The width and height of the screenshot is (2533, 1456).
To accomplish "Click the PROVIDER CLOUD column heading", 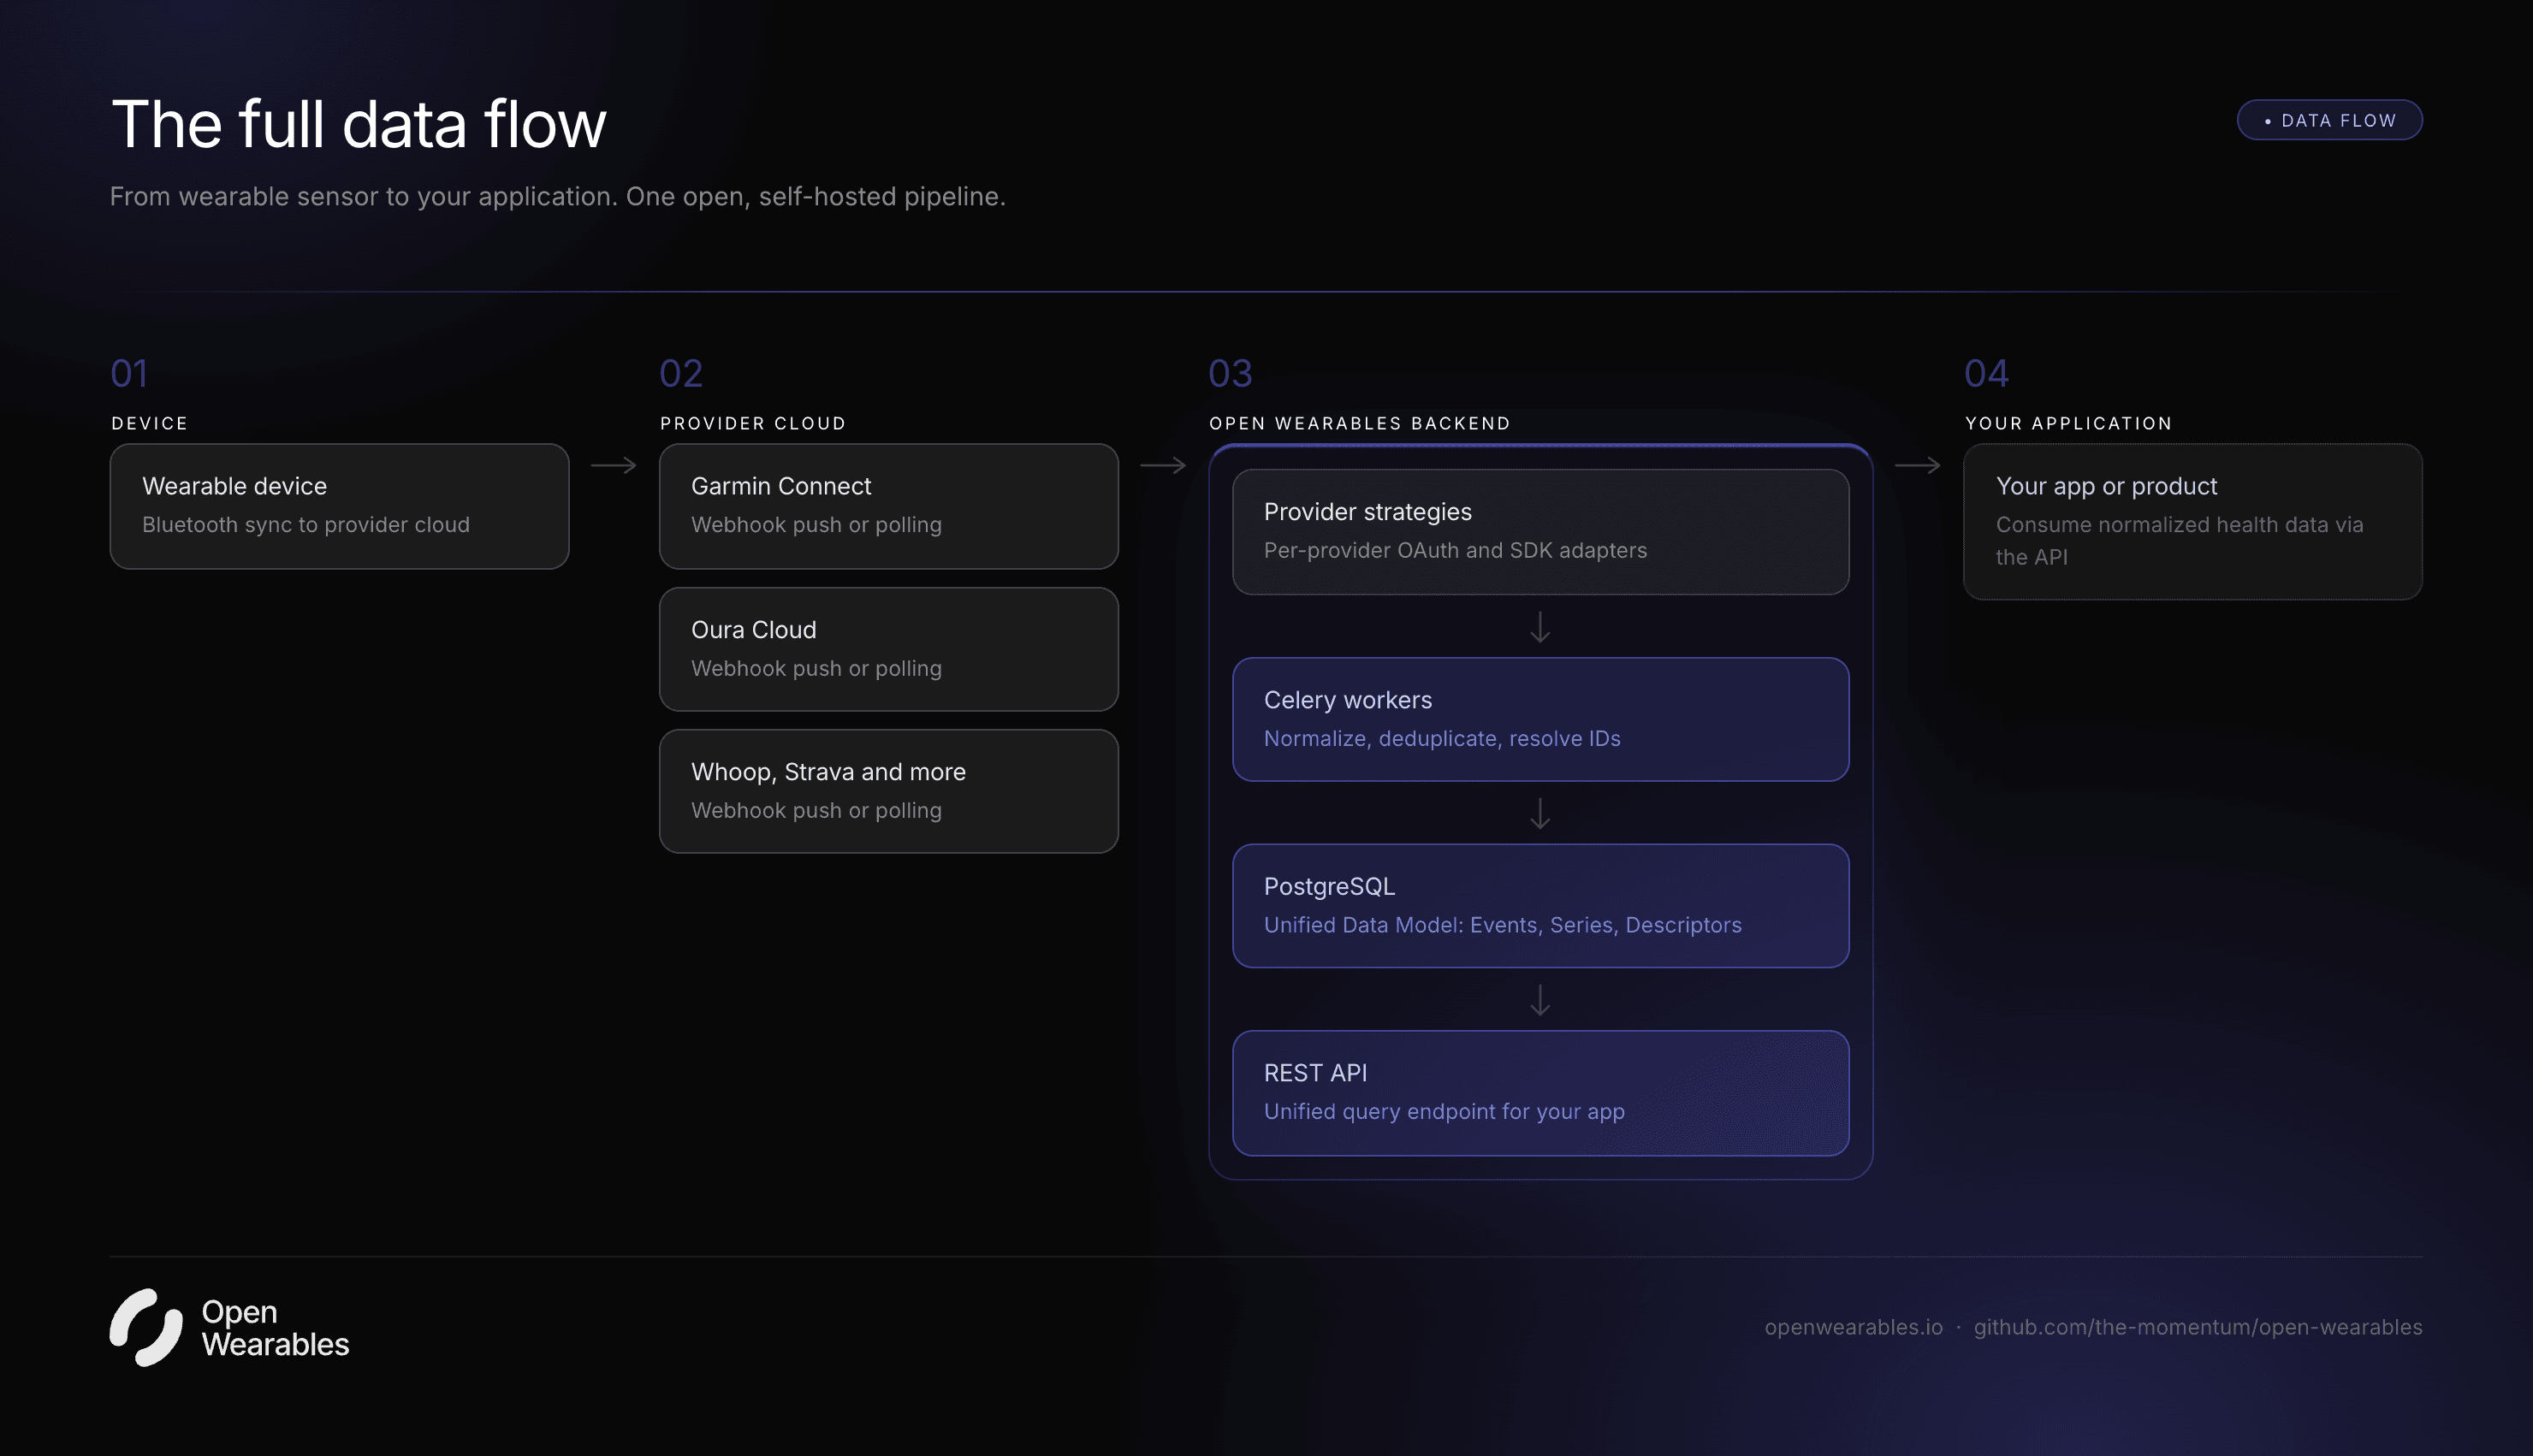I will click(753, 423).
